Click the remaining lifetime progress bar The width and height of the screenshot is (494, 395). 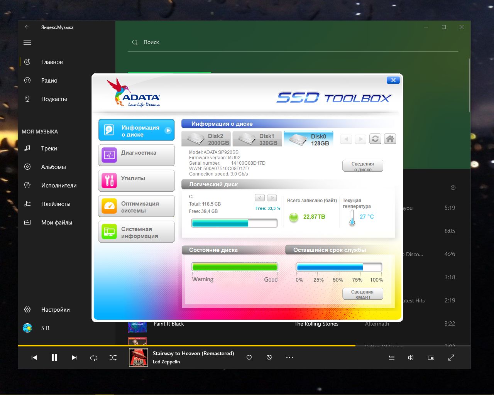339,267
